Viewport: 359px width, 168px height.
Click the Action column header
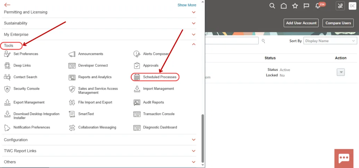tap(341, 58)
